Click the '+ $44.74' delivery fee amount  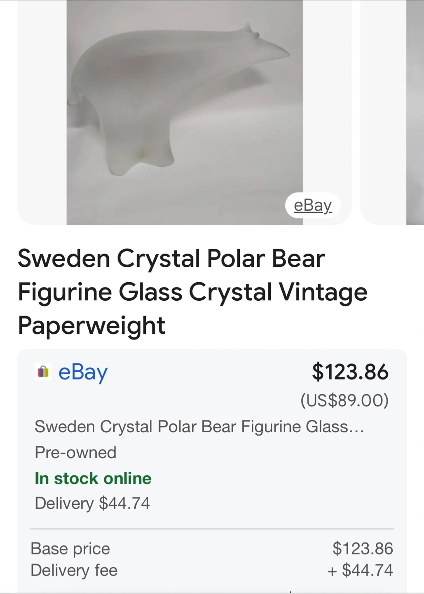(x=360, y=570)
